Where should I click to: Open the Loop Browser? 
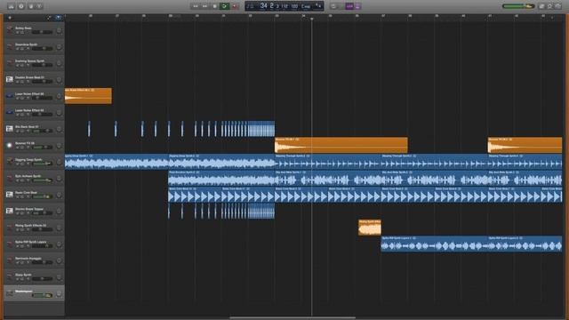(549, 6)
